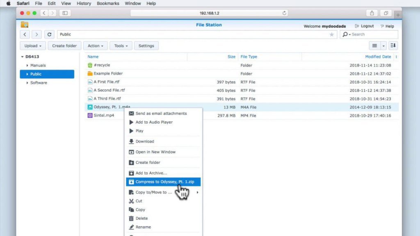The height and width of the screenshot is (236, 420).
Task: Choose Delete from context menu
Action: pos(163,218)
